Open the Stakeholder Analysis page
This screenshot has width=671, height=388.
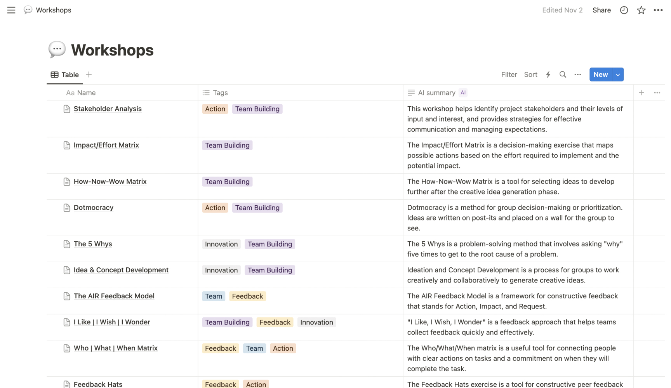coord(108,109)
